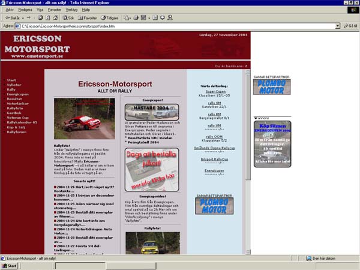This screenshot has width=360, height=270.
Task: Click the Internet Explorer title bar icon
Action: (3, 3)
